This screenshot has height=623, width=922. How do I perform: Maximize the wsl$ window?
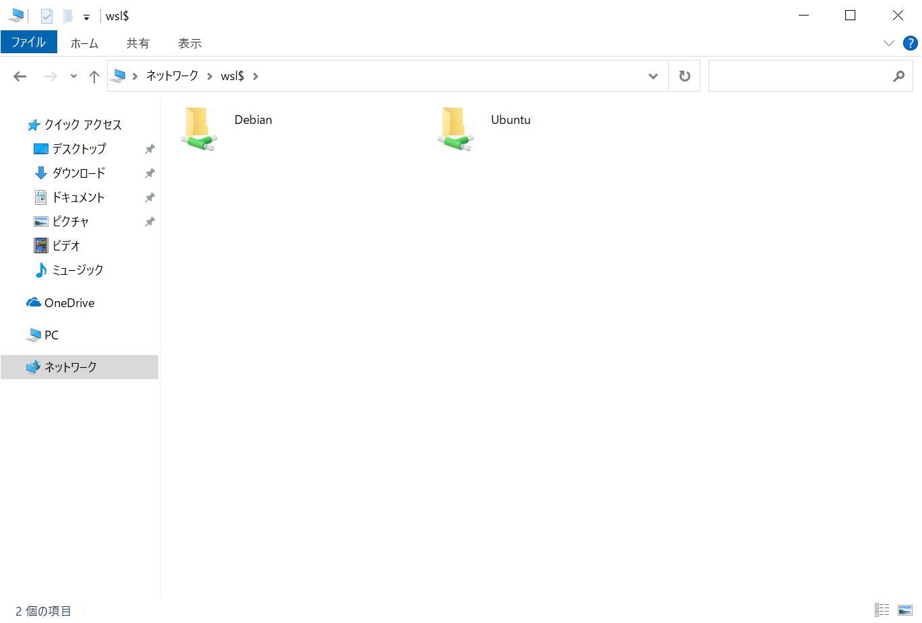850,15
